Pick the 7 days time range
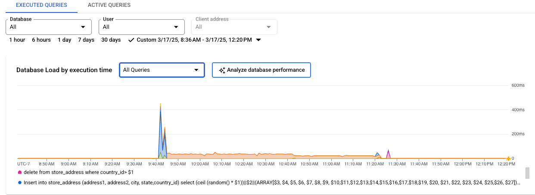This screenshot has height=195, width=535. [x=86, y=40]
